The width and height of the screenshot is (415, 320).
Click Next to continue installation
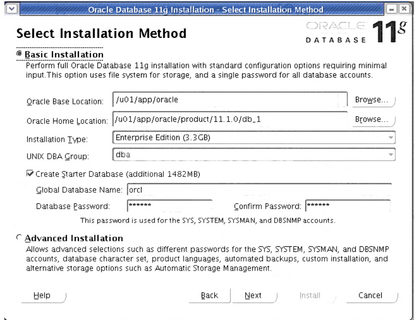pos(254,295)
